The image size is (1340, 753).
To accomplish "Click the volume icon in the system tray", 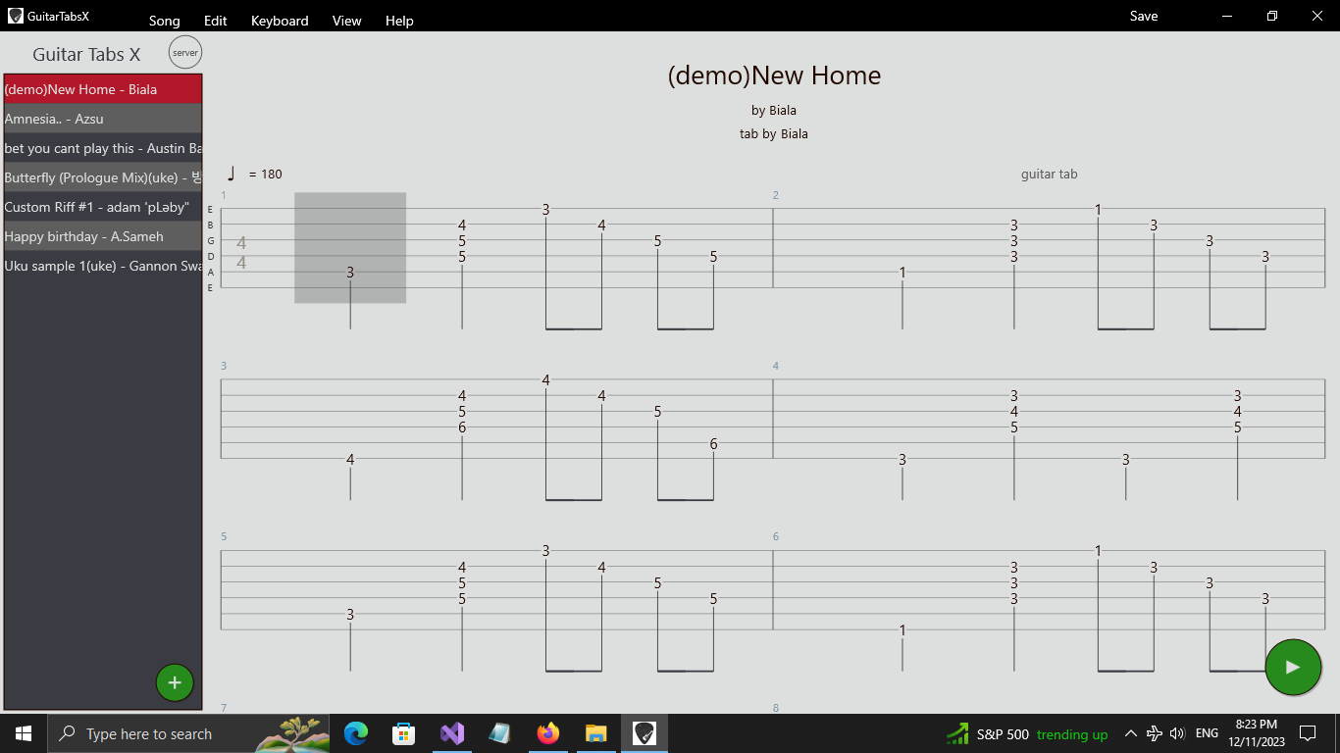I will click(x=1176, y=733).
